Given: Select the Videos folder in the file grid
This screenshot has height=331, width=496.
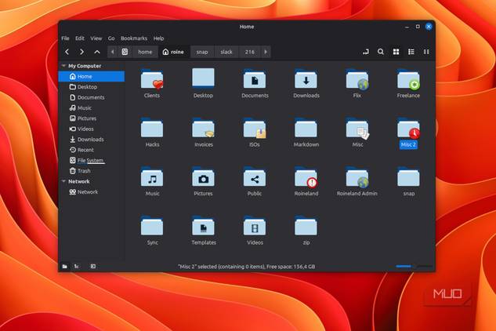Looking at the screenshot, I should click(x=255, y=231).
